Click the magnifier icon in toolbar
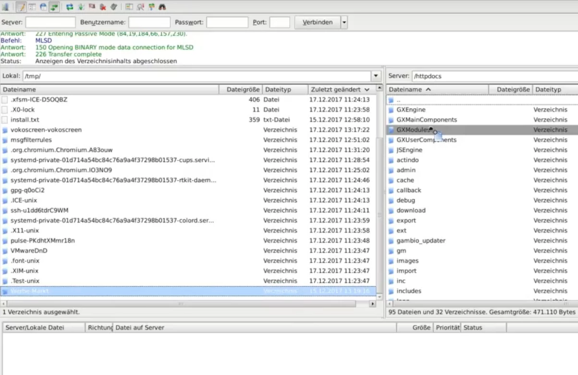578x375 pixels. (x=140, y=7)
